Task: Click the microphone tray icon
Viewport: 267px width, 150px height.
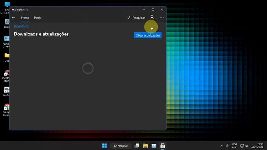Action: pyautogui.click(x=227, y=146)
